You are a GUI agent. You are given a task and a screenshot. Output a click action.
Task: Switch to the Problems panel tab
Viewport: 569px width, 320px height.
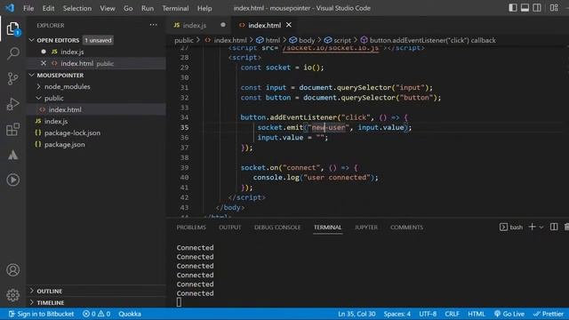tap(191, 228)
